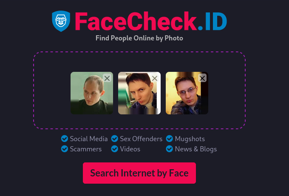
Task: Click the Social Media label text
Action: point(89,139)
